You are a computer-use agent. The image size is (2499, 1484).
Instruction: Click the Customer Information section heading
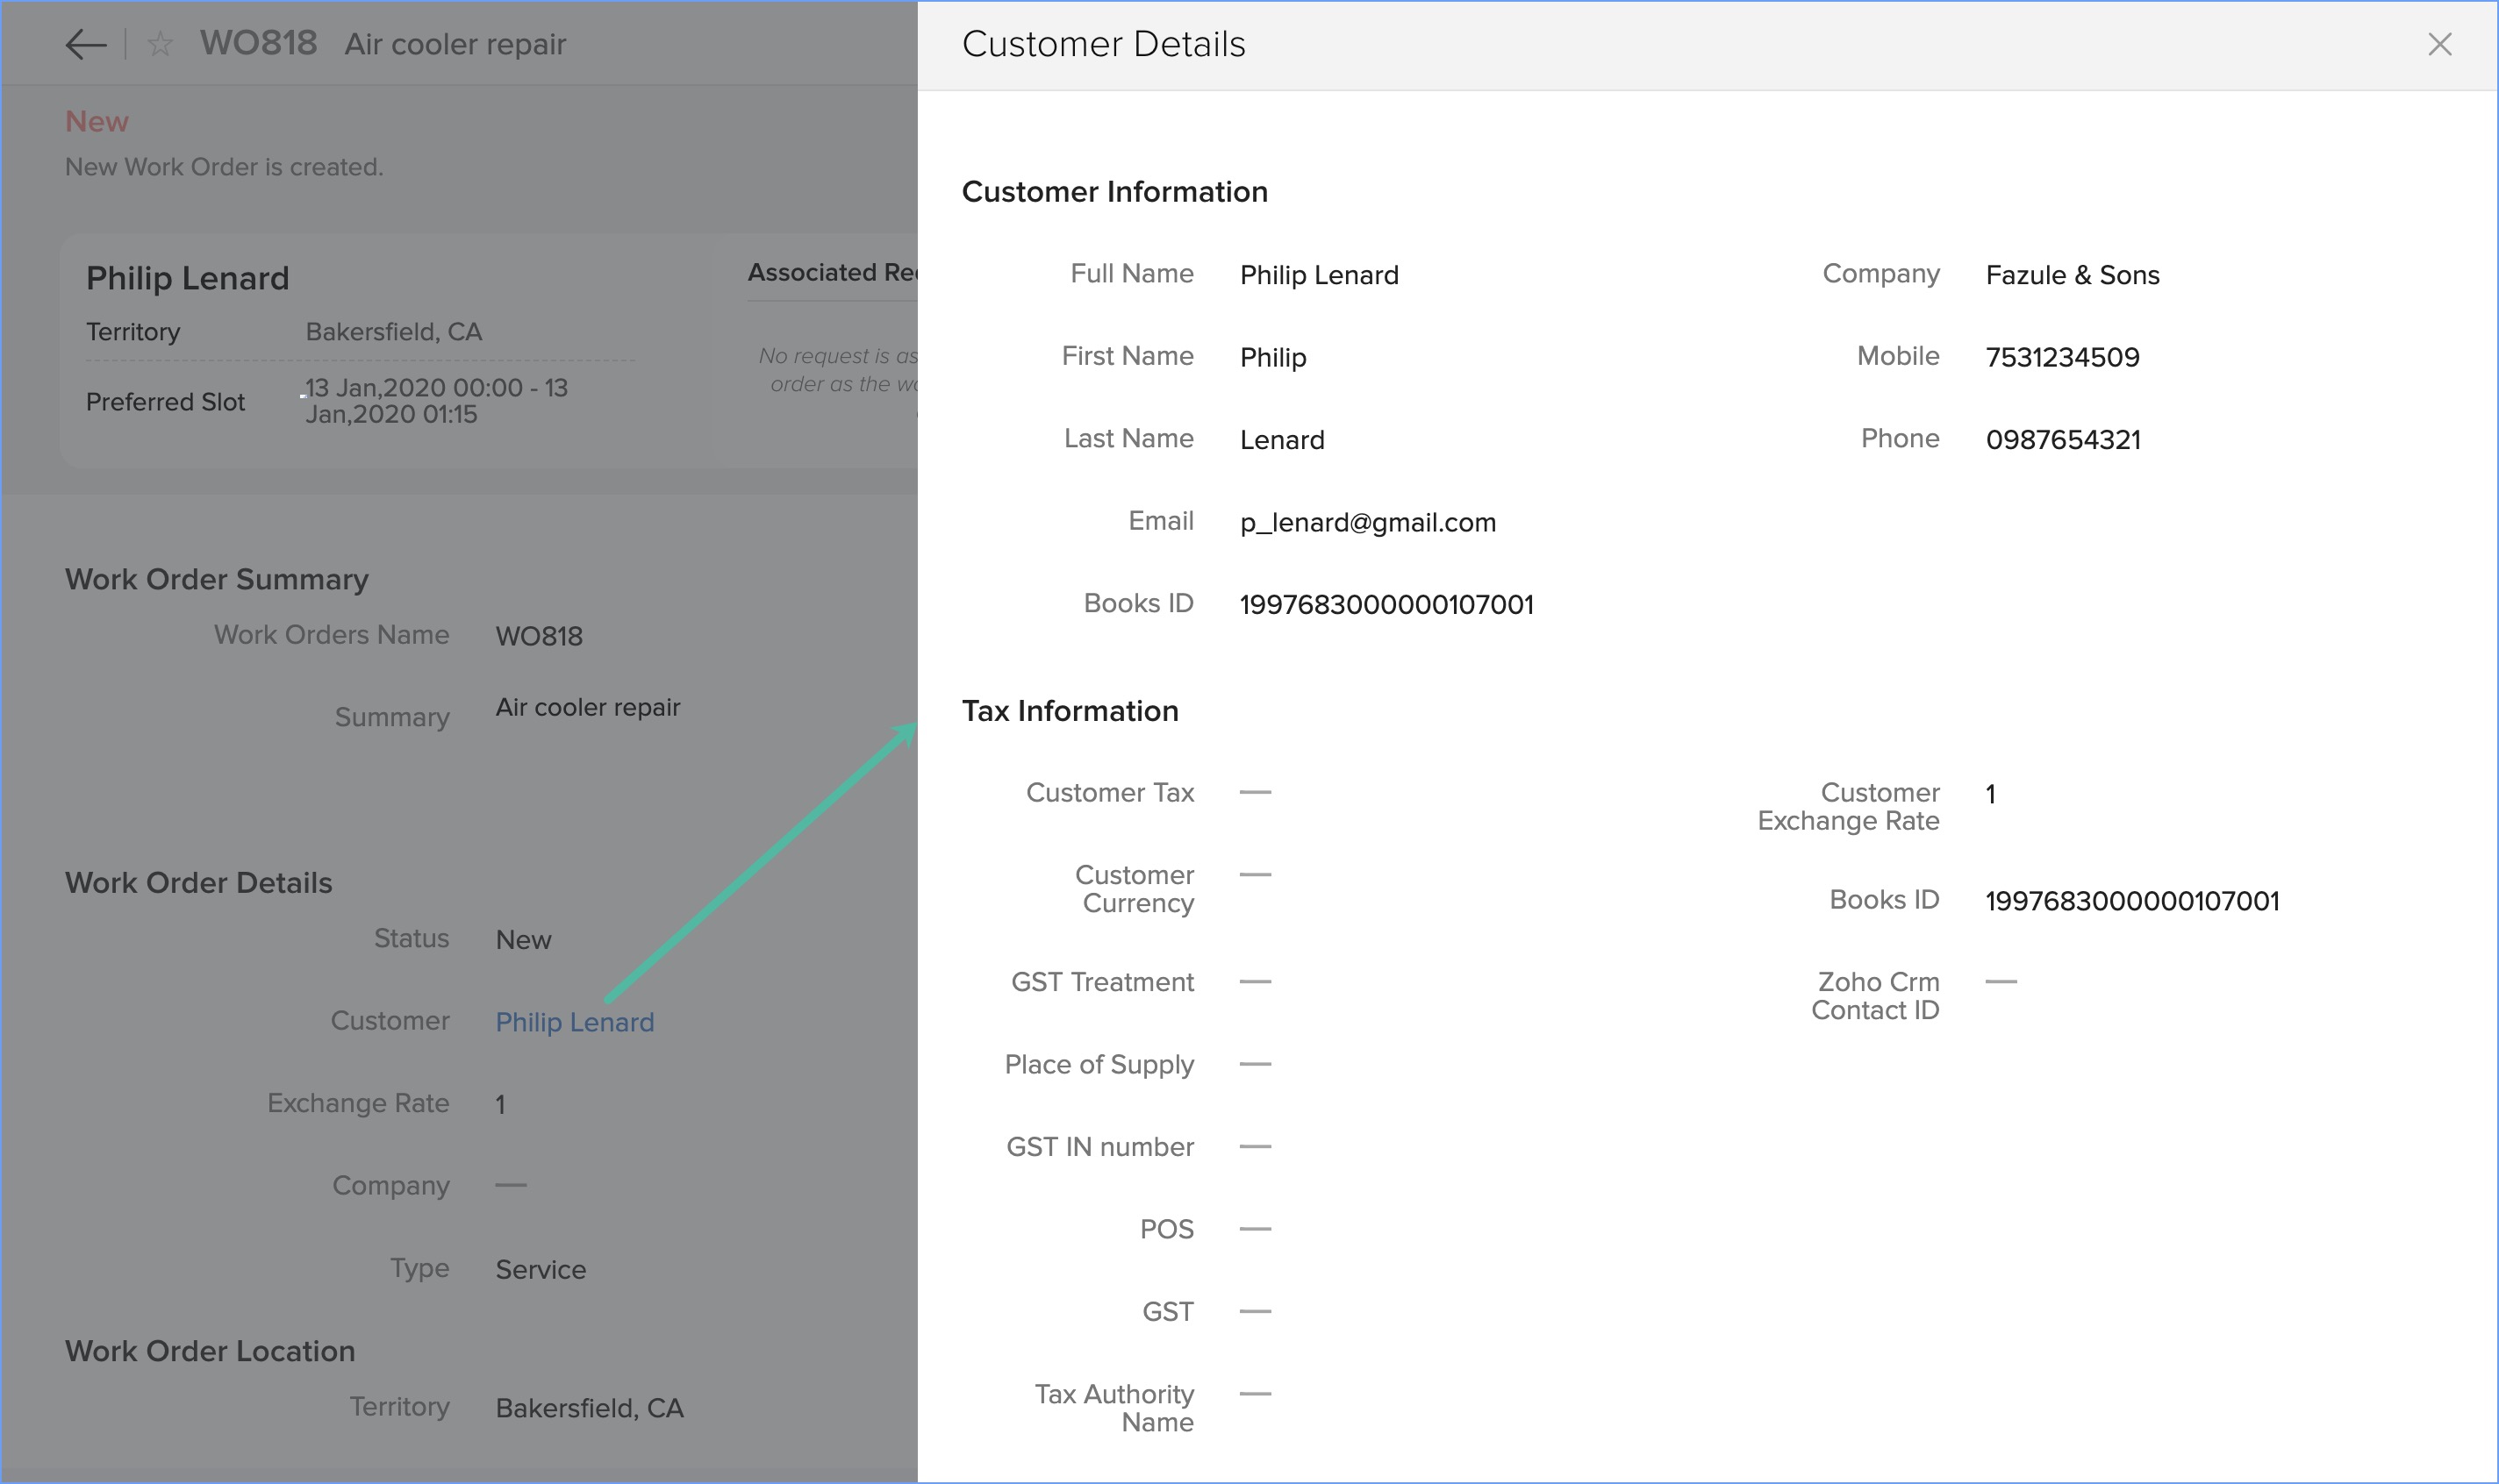point(1114,192)
